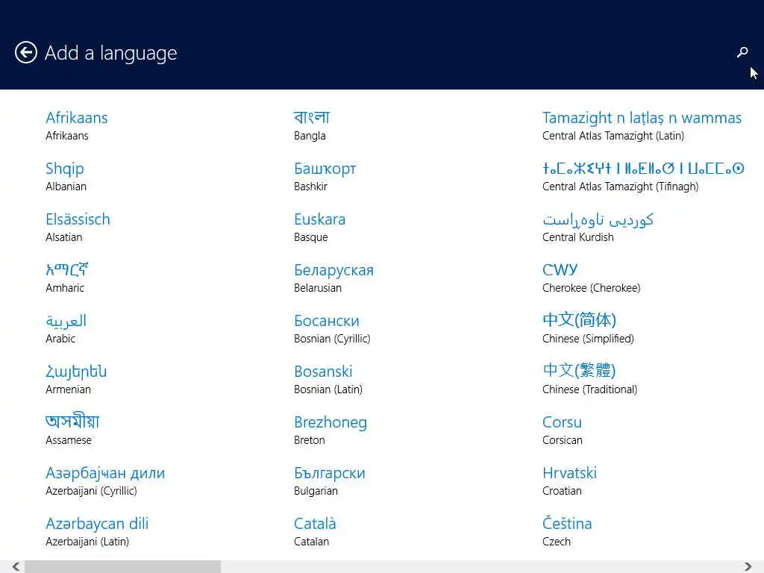The width and height of the screenshot is (764, 573).
Task: Click the left scrollbar arrow
Action: click(x=16, y=566)
